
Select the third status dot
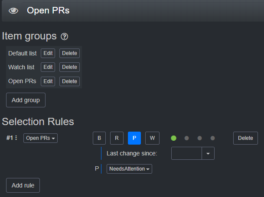(199, 138)
